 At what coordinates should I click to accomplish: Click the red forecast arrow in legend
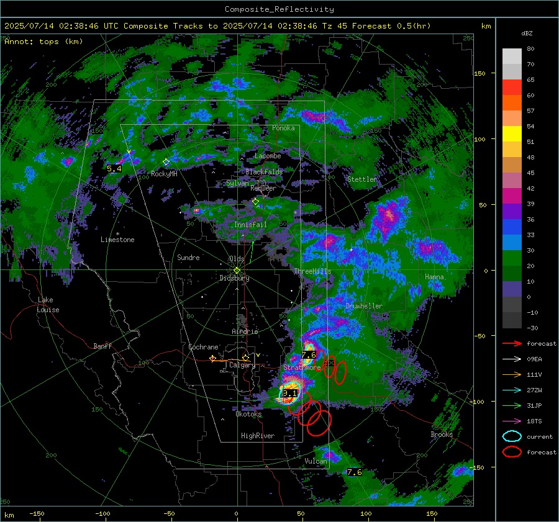pyautogui.click(x=512, y=343)
